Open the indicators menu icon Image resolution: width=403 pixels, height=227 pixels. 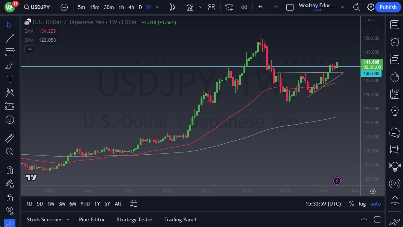click(x=190, y=7)
